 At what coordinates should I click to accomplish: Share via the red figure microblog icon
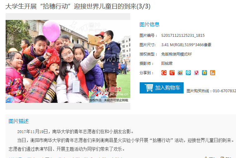pyautogui.click(x=196, y=73)
